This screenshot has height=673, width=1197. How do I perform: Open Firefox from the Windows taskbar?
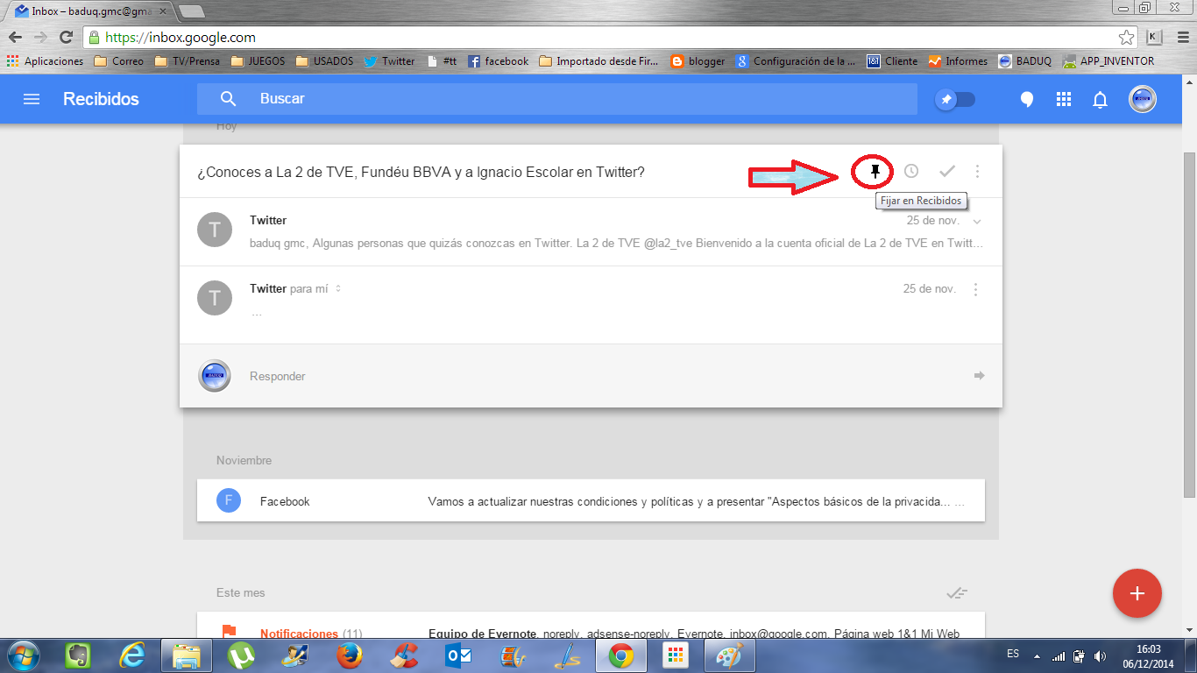350,655
